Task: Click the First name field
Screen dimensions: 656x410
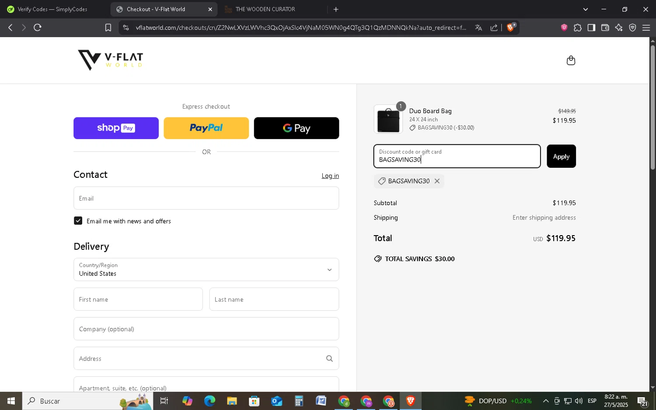Action: [138, 299]
